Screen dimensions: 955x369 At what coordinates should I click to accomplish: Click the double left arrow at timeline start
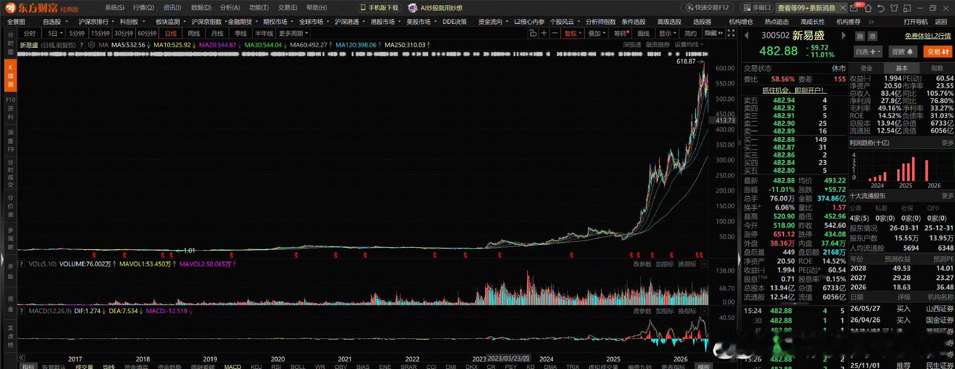coord(21,358)
